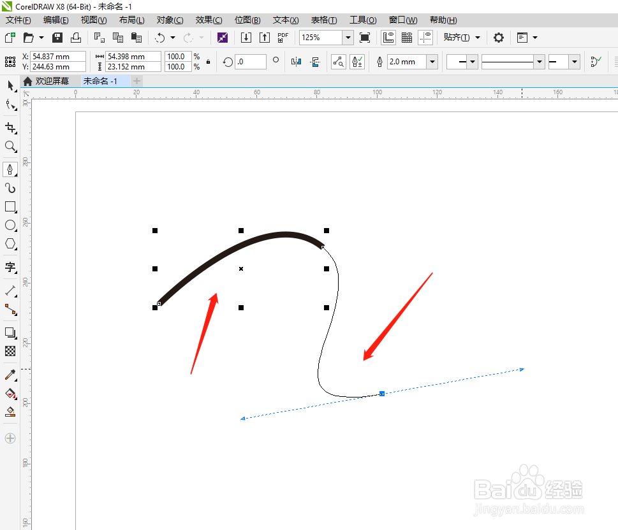Open the 位图 menu

(247, 20)
